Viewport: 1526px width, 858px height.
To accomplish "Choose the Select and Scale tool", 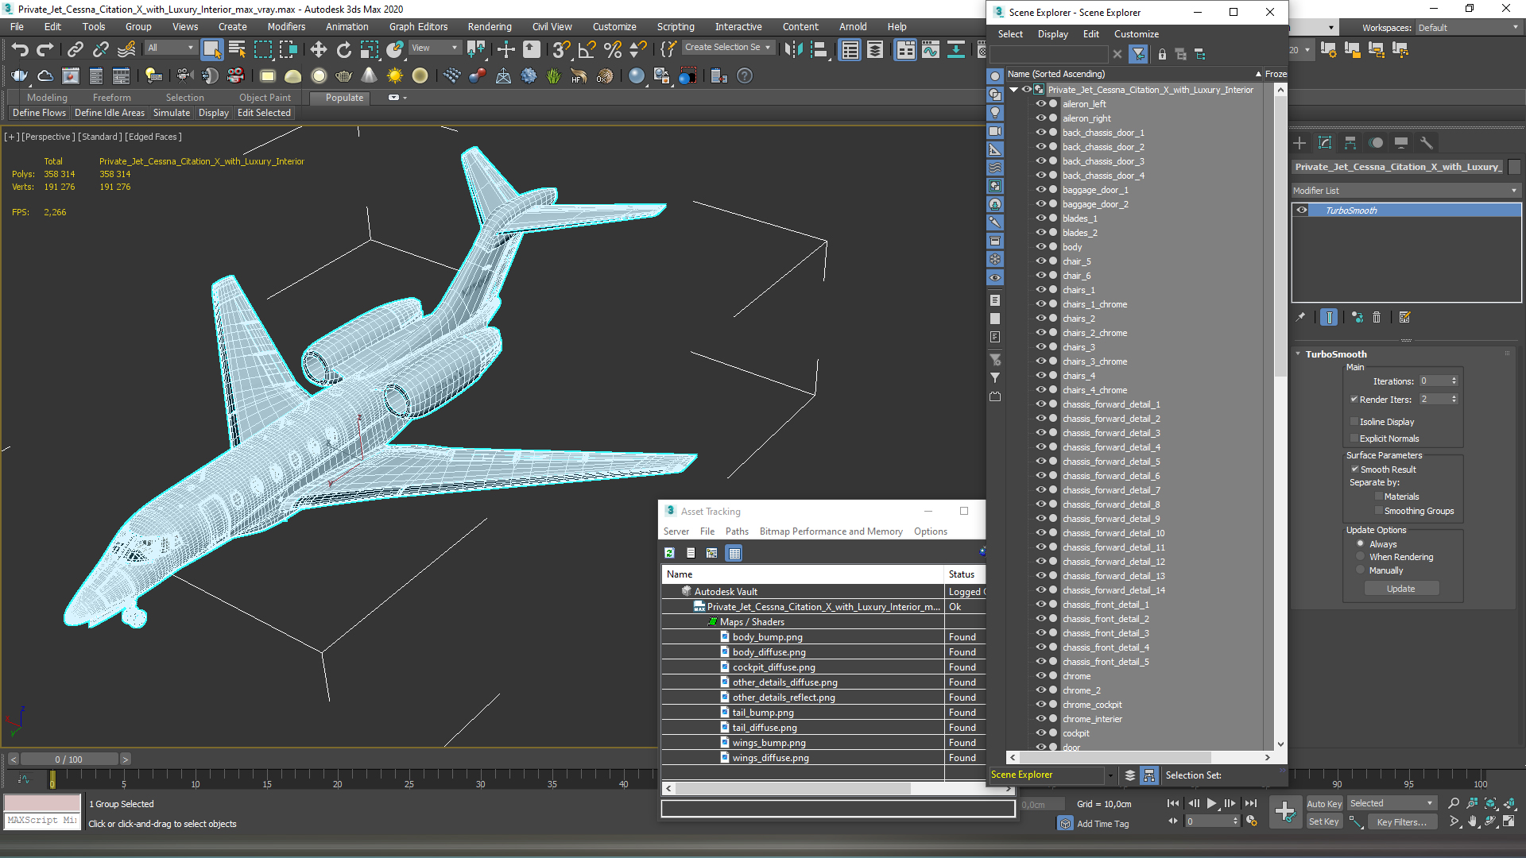I will click(369, 49).
